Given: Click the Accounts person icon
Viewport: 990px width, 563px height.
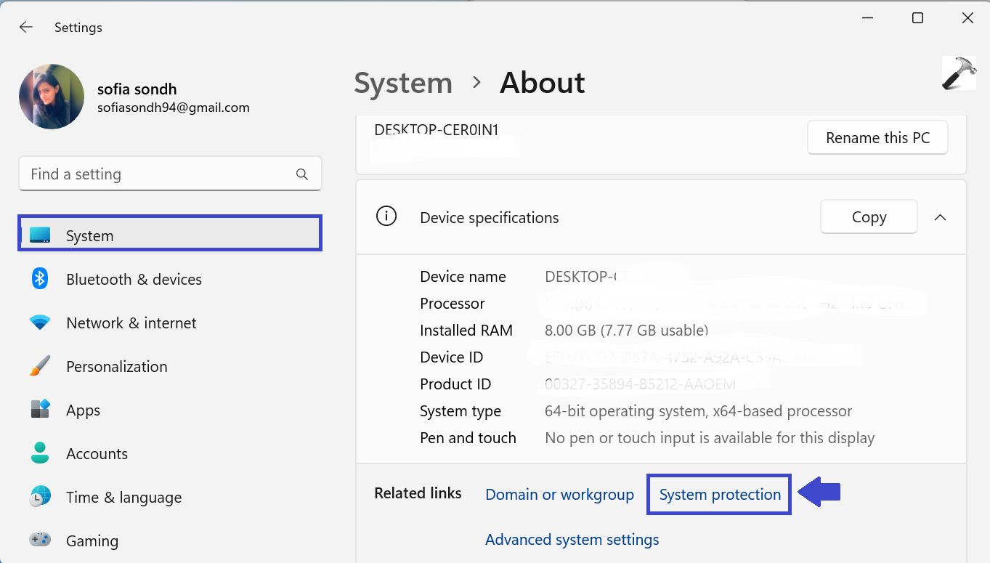Looking at the screenshot, I should 40,453.
